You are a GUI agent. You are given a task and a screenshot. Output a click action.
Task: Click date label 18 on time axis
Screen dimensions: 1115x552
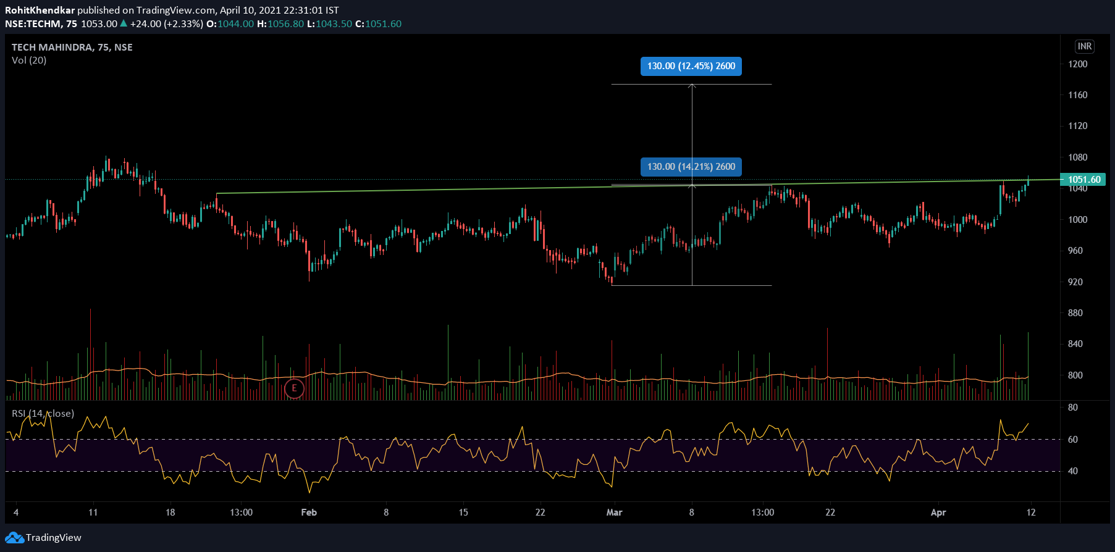point(170,512)
